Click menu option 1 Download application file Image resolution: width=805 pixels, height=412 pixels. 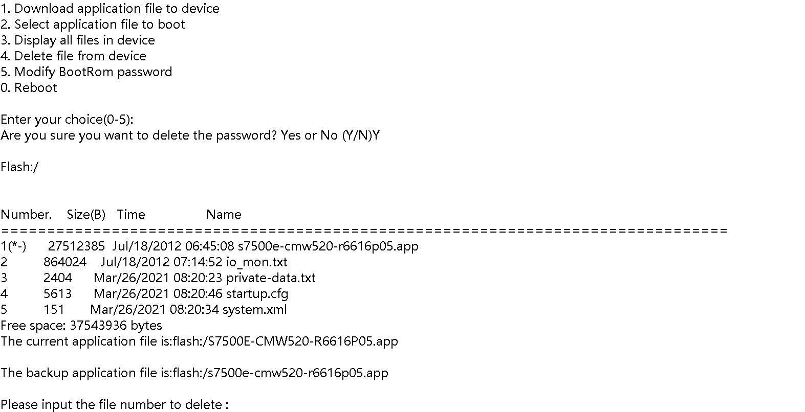click(x=110, y=9)
